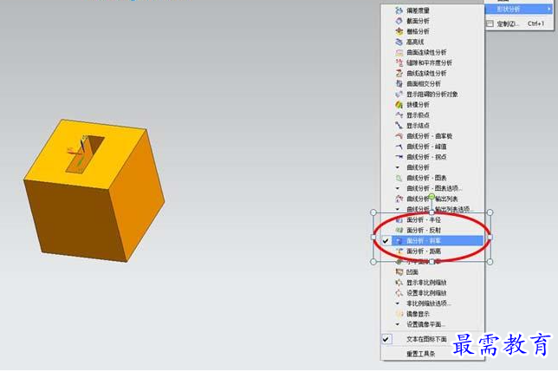
Task: Click 显示阻碍的分析对象 icon
Action: (399, 95)
